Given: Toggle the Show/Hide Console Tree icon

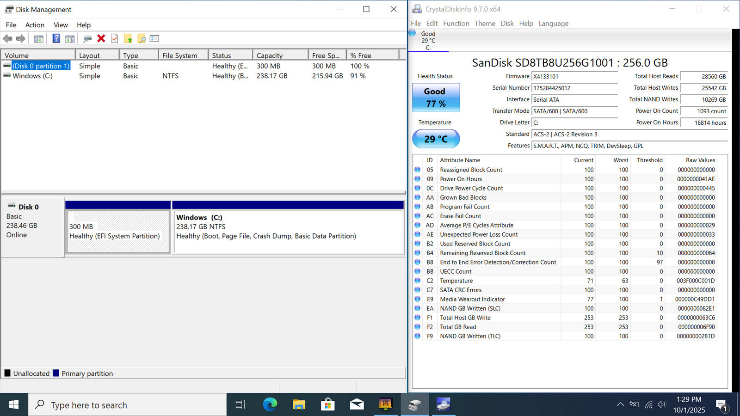Looking at the screenshot, I should (39, 39).
